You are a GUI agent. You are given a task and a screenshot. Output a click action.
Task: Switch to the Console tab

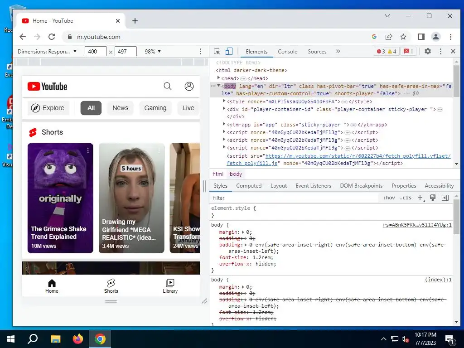(x=287, y=52)
